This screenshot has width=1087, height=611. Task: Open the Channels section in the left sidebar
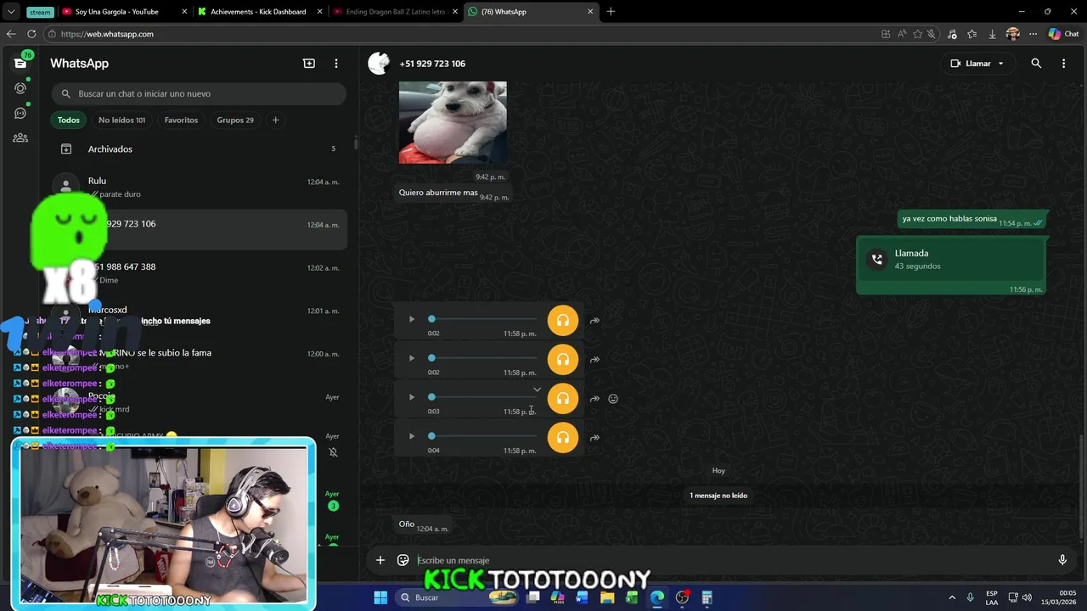click(20, 113)
